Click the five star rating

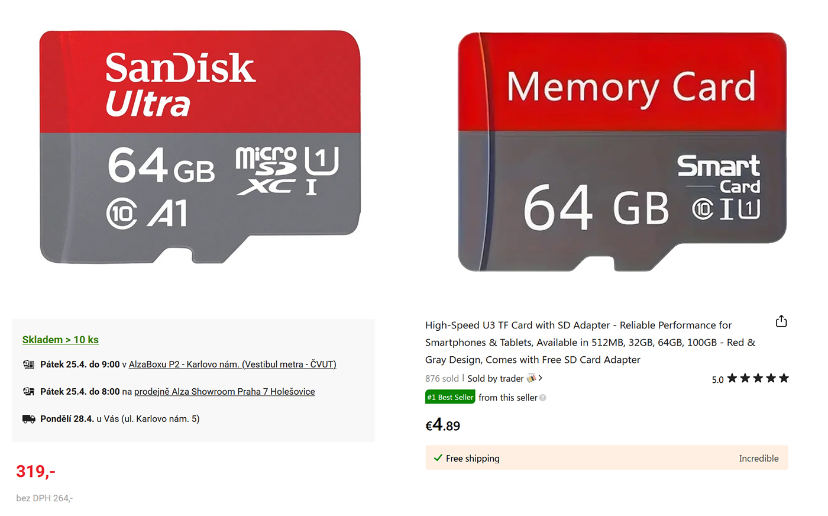[758, 379]
